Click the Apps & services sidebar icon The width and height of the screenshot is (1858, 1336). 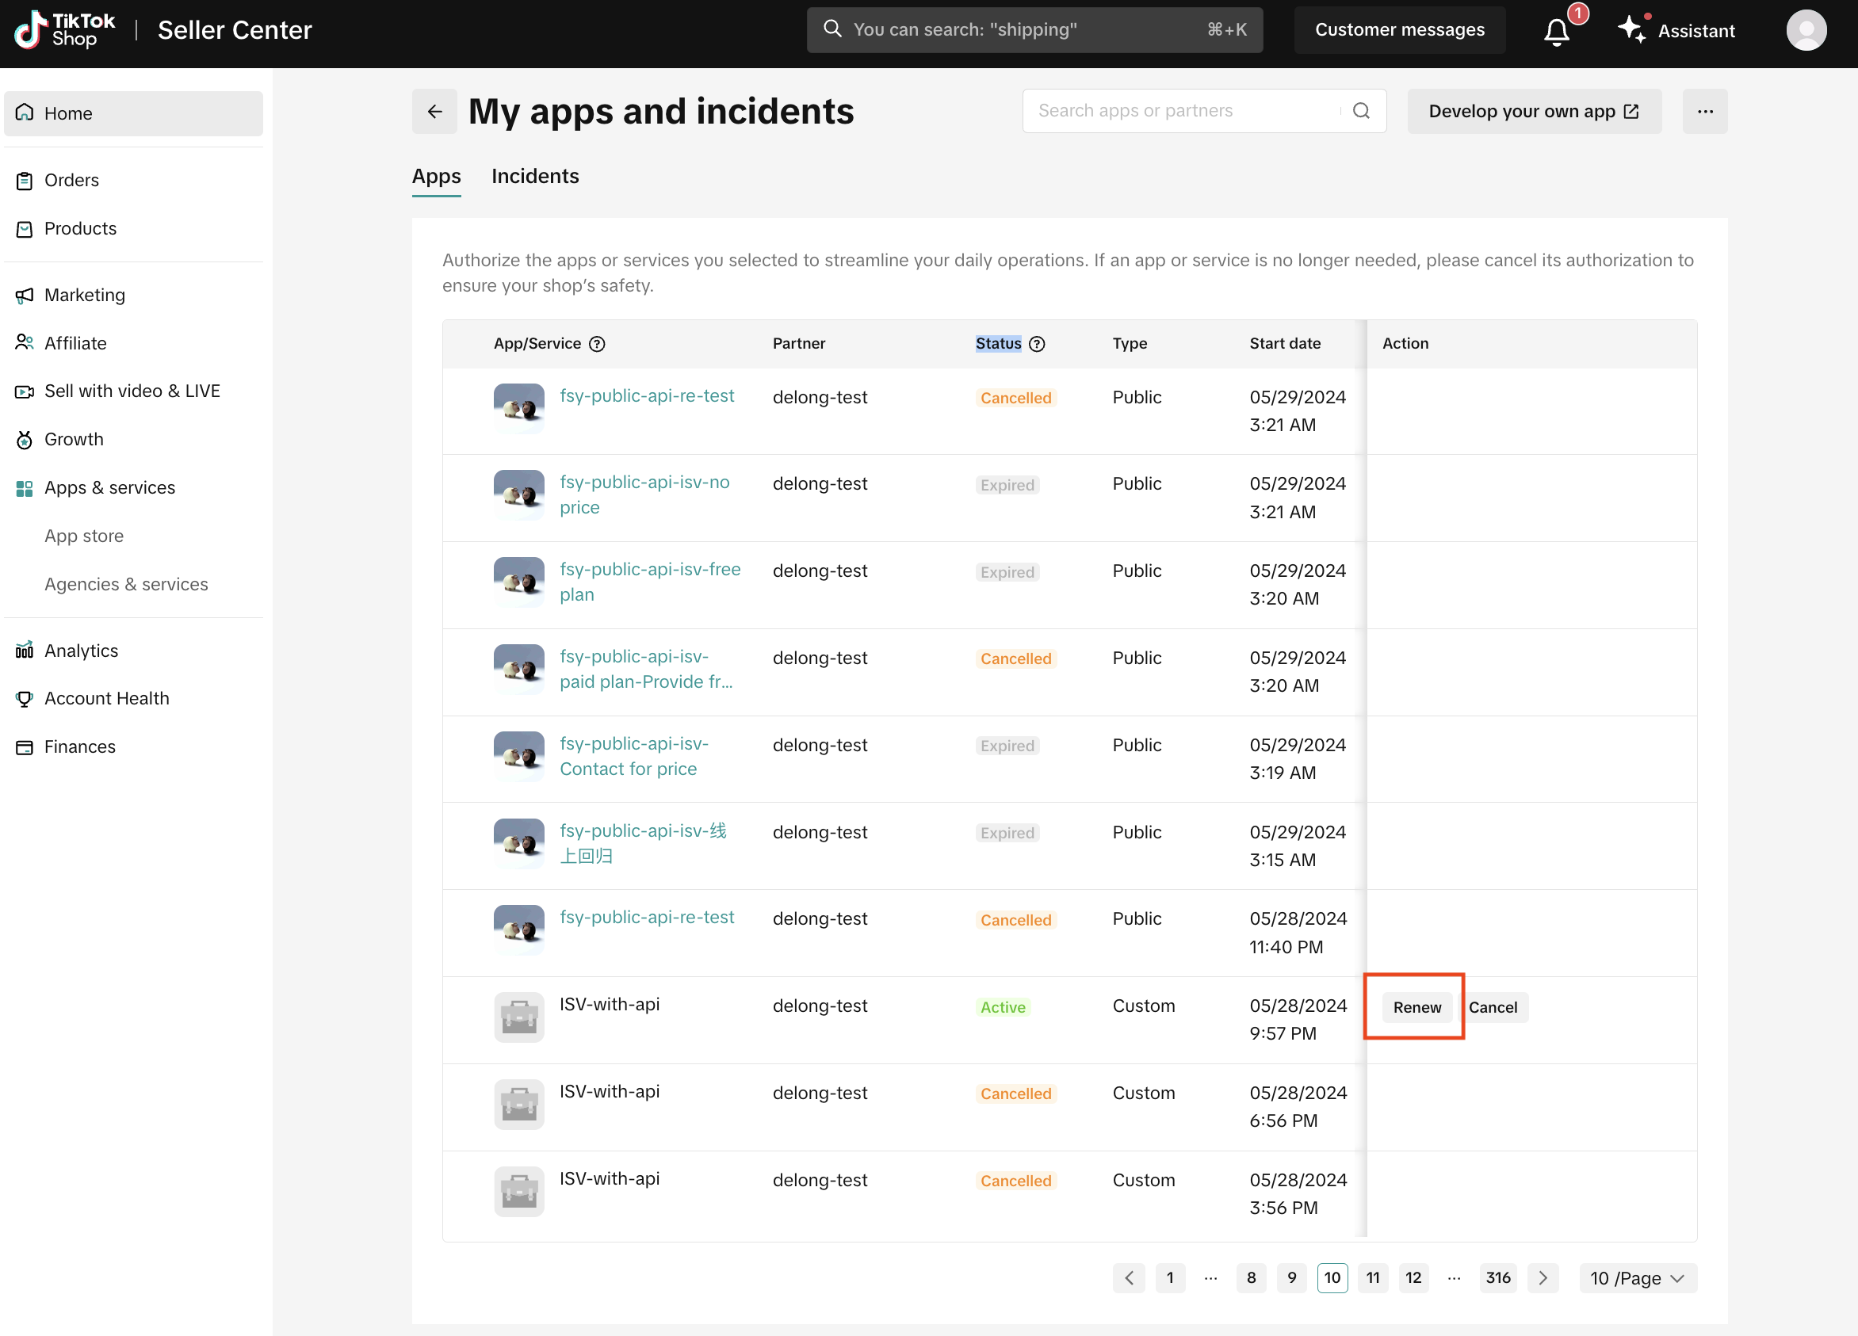[x=25, y=488]
